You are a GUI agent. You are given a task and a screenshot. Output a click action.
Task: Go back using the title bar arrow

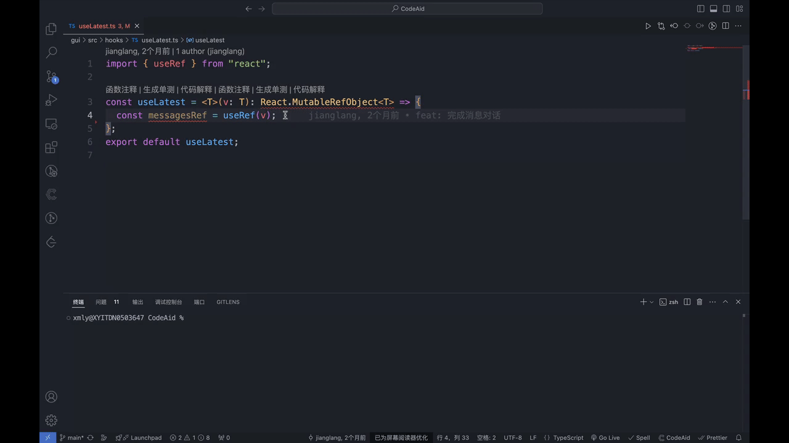(x=248, y=9)
